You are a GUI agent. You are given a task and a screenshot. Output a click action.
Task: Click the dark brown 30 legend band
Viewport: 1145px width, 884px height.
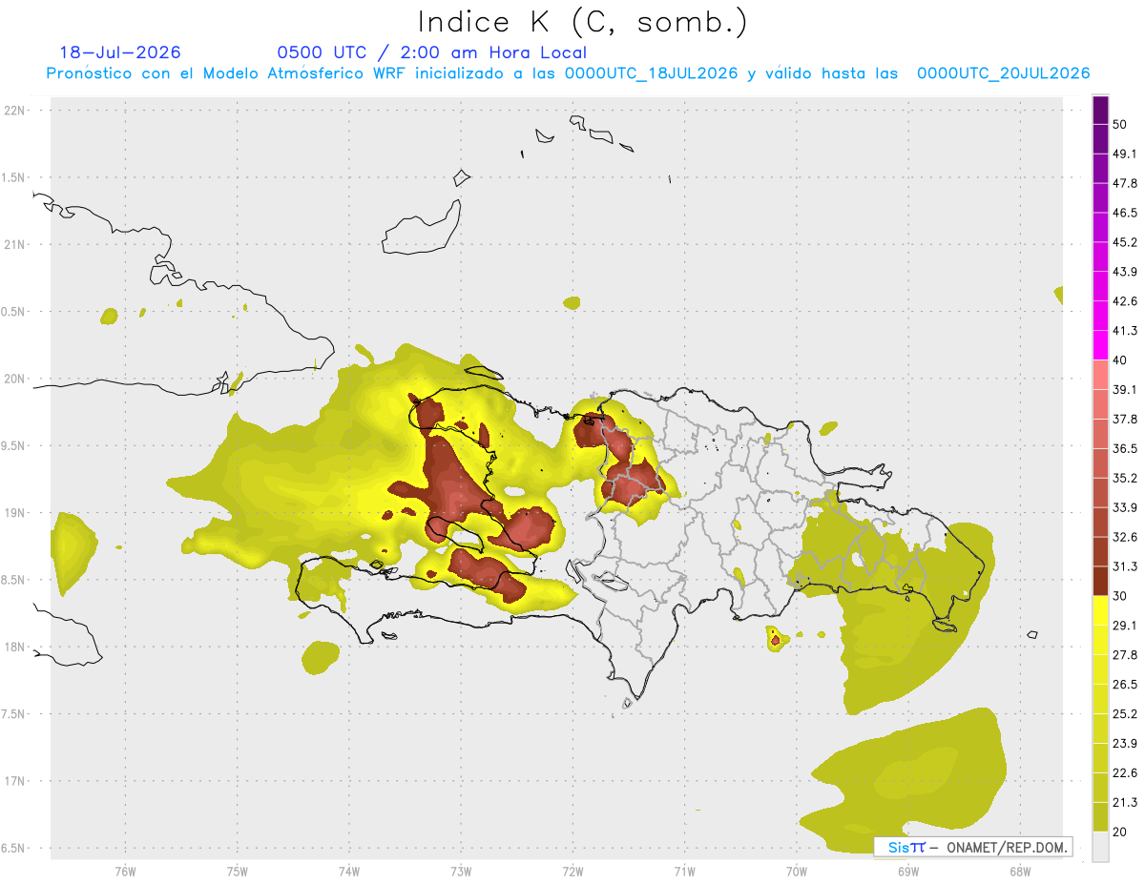(x=1100, y=581)
